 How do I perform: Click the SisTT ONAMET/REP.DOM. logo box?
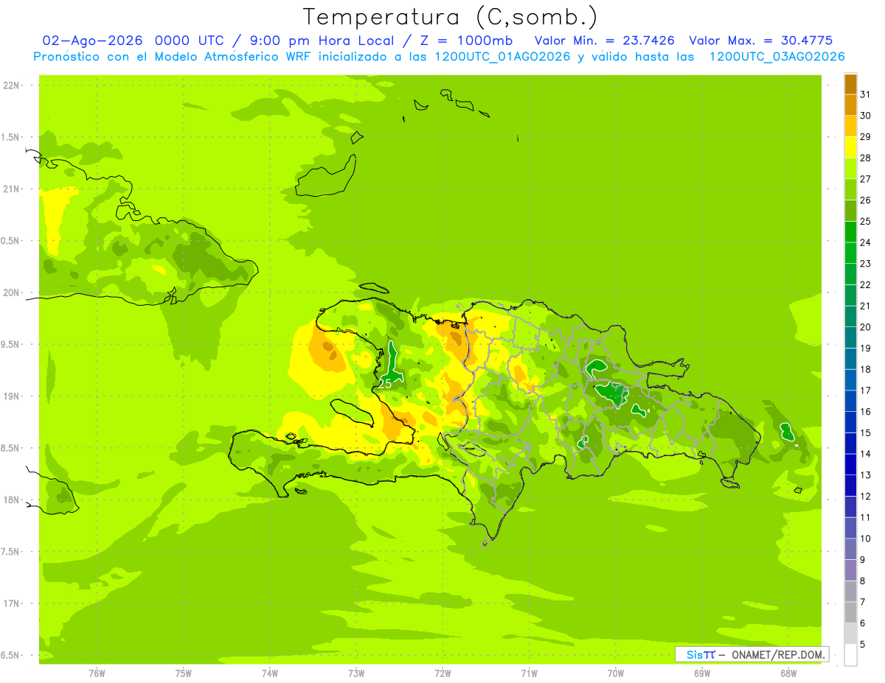coord(752,654)
